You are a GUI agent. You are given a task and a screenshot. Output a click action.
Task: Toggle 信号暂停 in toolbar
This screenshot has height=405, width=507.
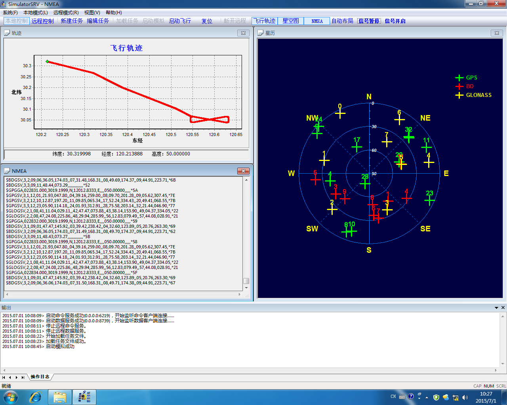(x=369, y=21)
